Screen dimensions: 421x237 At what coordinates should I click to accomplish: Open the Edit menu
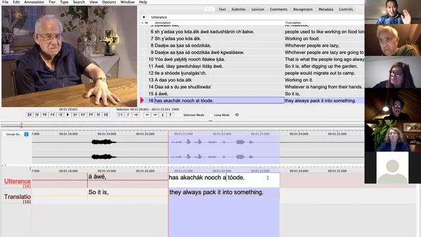[x=16, y=2]
